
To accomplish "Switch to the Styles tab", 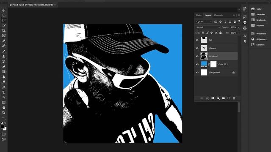I will pos(199,15).
